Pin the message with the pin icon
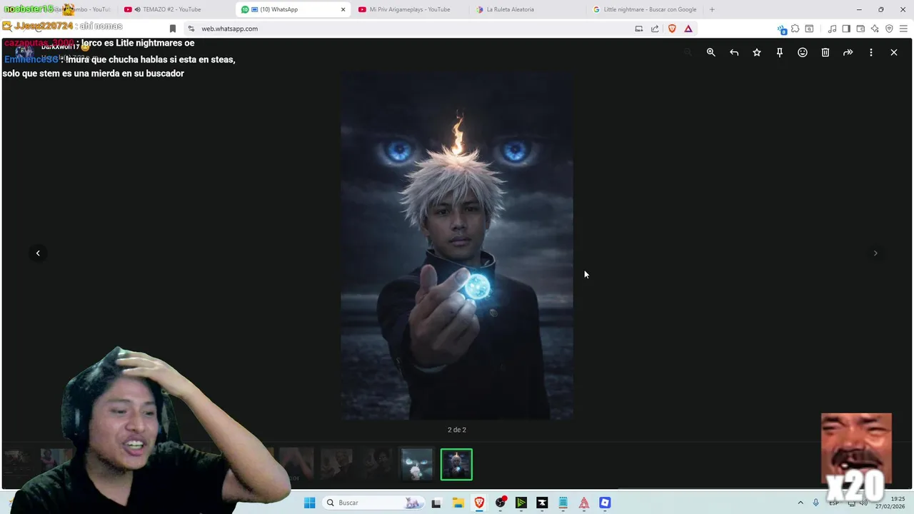 point(779,52)
